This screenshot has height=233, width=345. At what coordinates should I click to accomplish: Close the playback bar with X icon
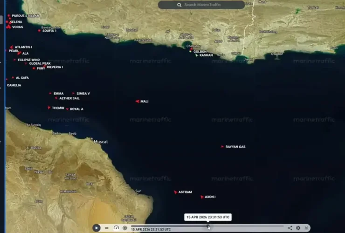[x=306, y=228]
